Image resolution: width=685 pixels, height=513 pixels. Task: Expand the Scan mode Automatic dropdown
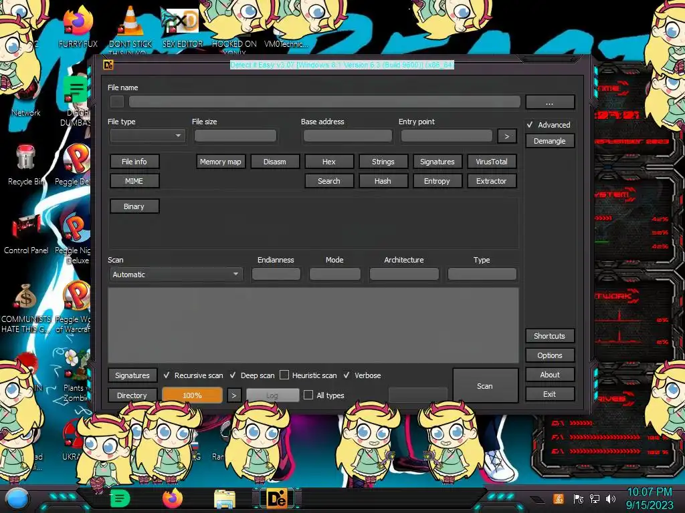click(x=176, y=275)
